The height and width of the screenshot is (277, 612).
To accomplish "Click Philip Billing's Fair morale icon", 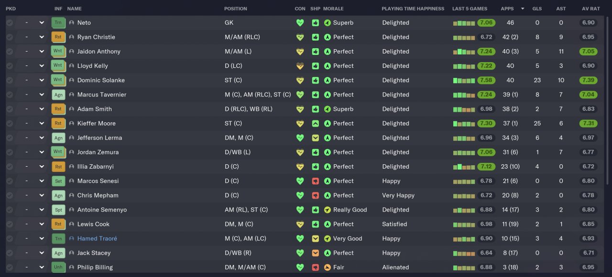I will pyautogui.click(x=328, y=267).
